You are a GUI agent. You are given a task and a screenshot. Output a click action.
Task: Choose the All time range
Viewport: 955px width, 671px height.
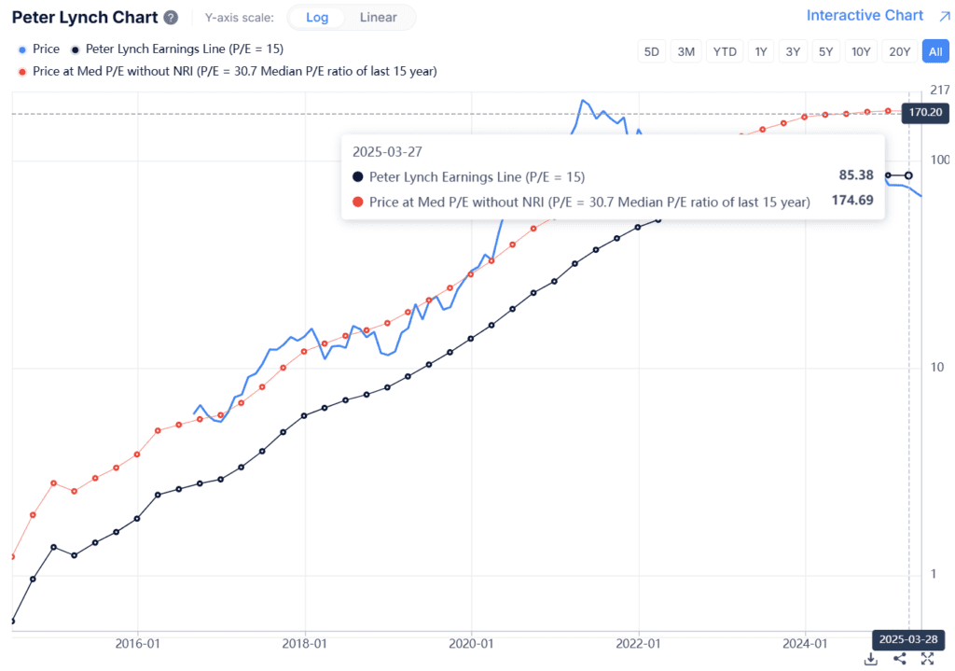935,52
